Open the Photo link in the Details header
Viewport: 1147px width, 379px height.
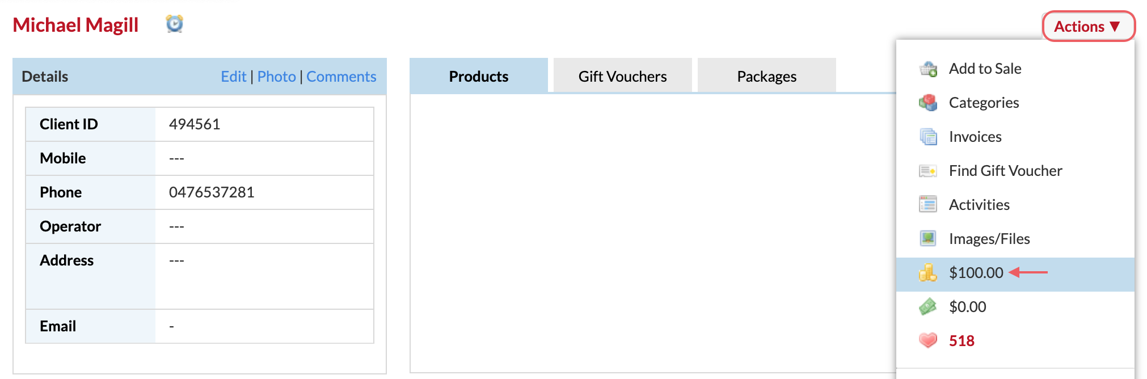pos(276,77)
